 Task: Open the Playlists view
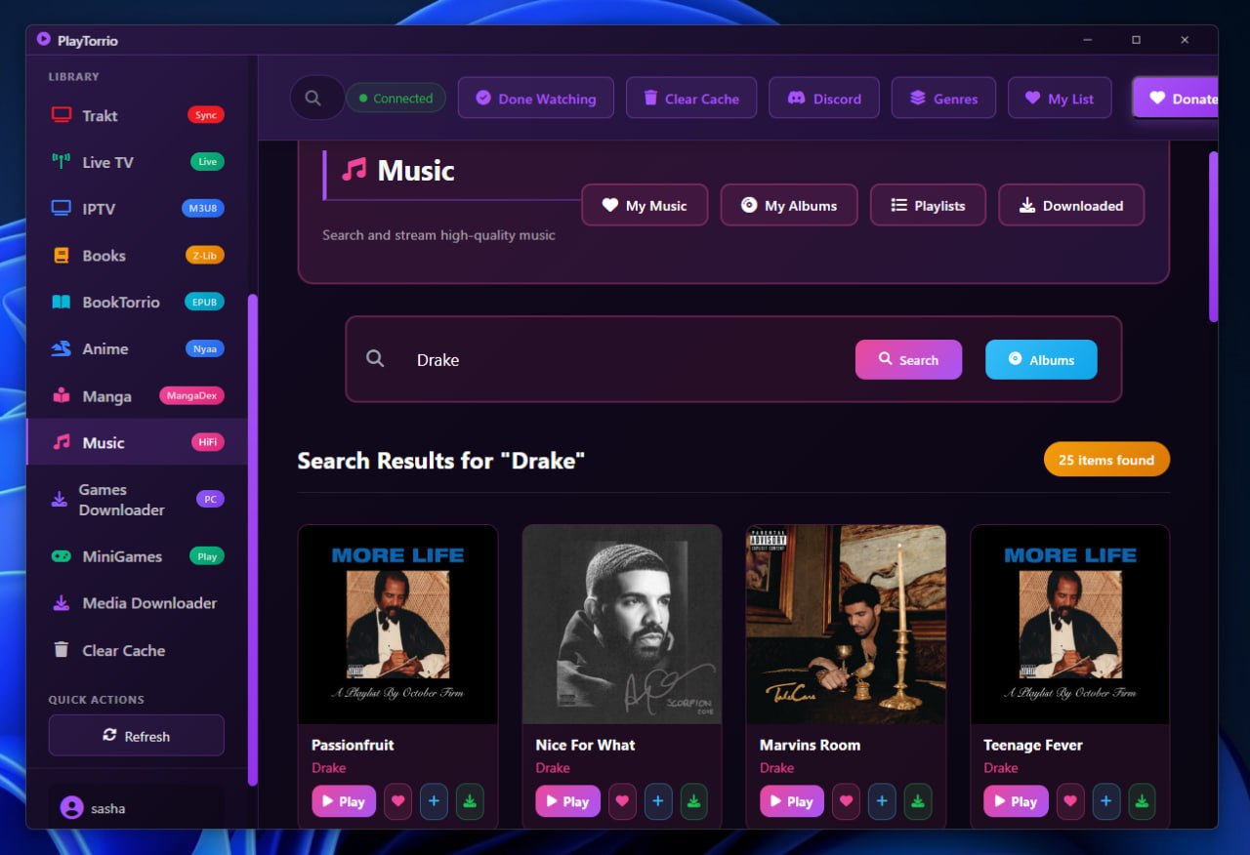point(928,206)
